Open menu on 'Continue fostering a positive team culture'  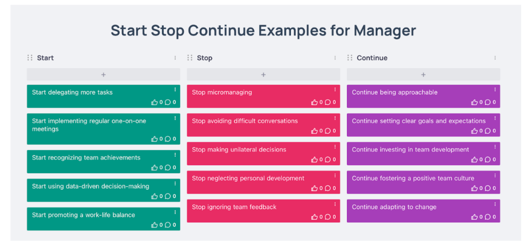tap(495, 175)
